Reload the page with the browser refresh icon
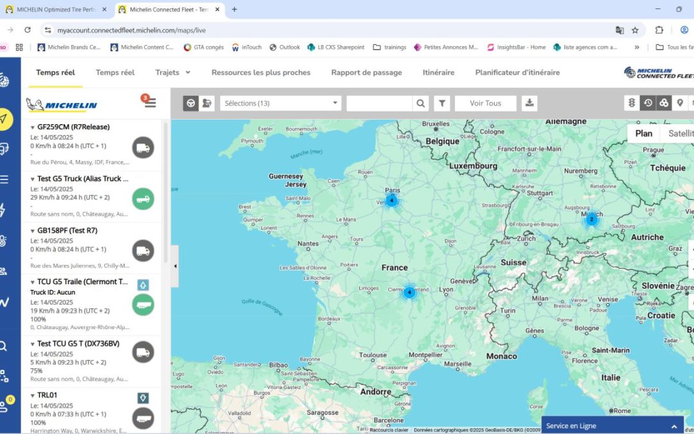 (28, 30)
